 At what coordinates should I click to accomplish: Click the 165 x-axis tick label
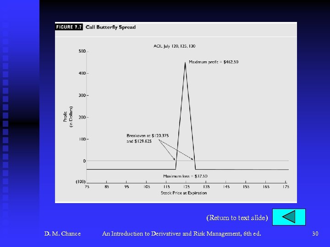pos(266,187)
